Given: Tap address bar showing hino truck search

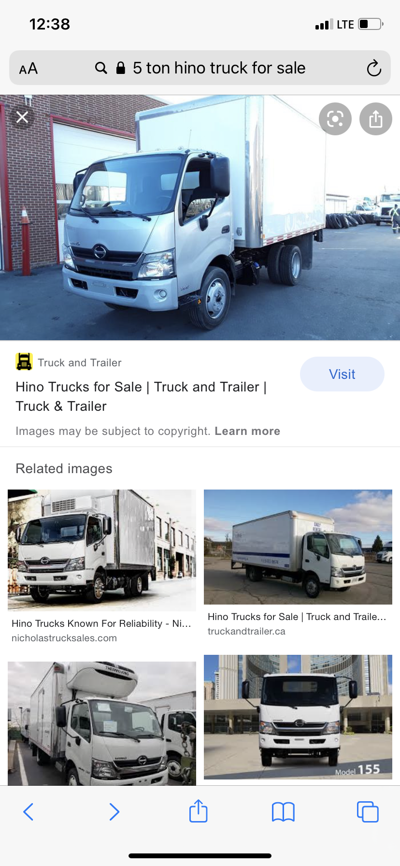Looking at the screenshot, I should (200, 68).
